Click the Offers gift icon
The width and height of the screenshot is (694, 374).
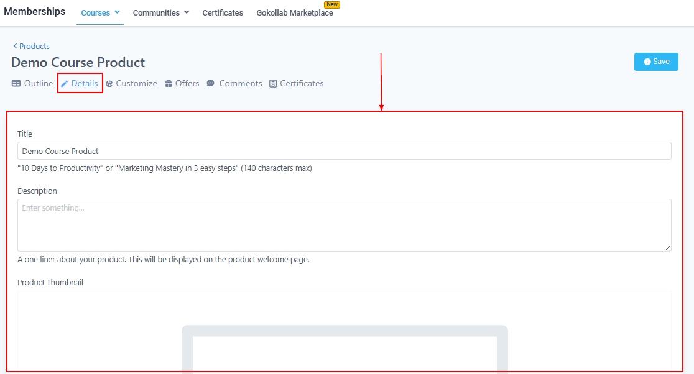coord(169,83)
